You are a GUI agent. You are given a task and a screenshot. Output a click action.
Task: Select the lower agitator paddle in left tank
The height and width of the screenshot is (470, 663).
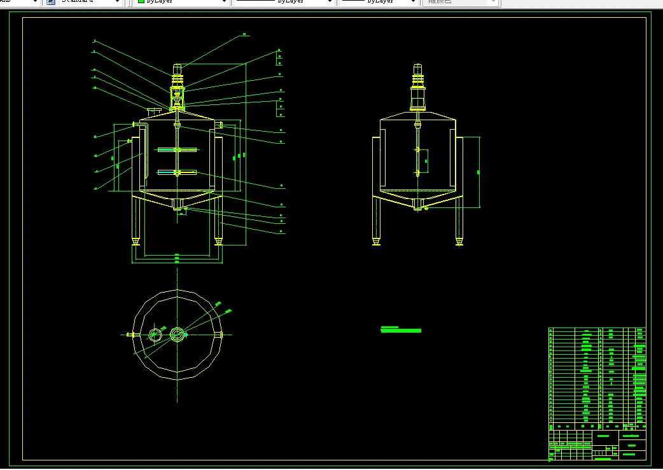(x=177, y=172)
